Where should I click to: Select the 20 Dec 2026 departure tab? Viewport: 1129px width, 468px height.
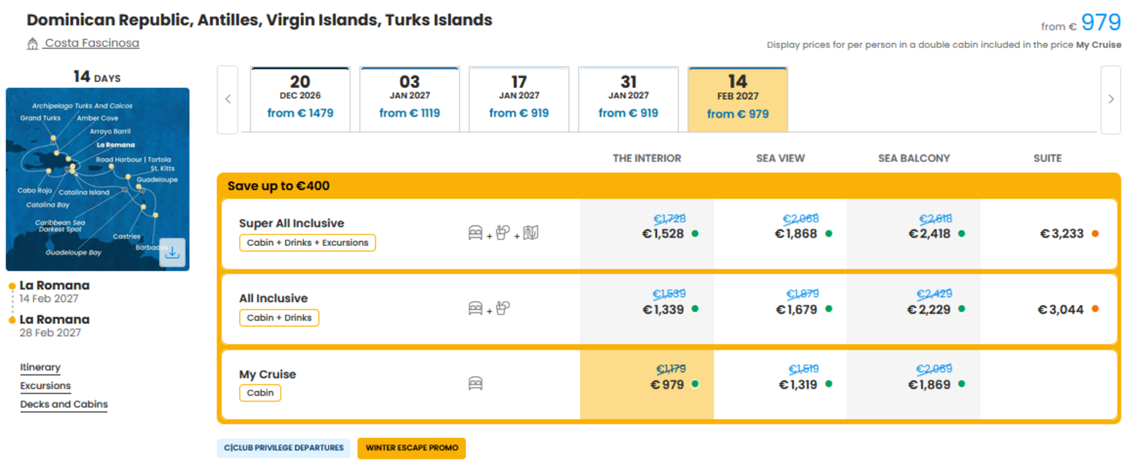tap(300, 99)
